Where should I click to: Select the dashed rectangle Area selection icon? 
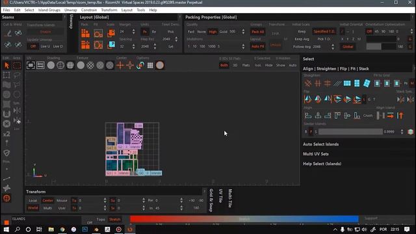point(17,65)
